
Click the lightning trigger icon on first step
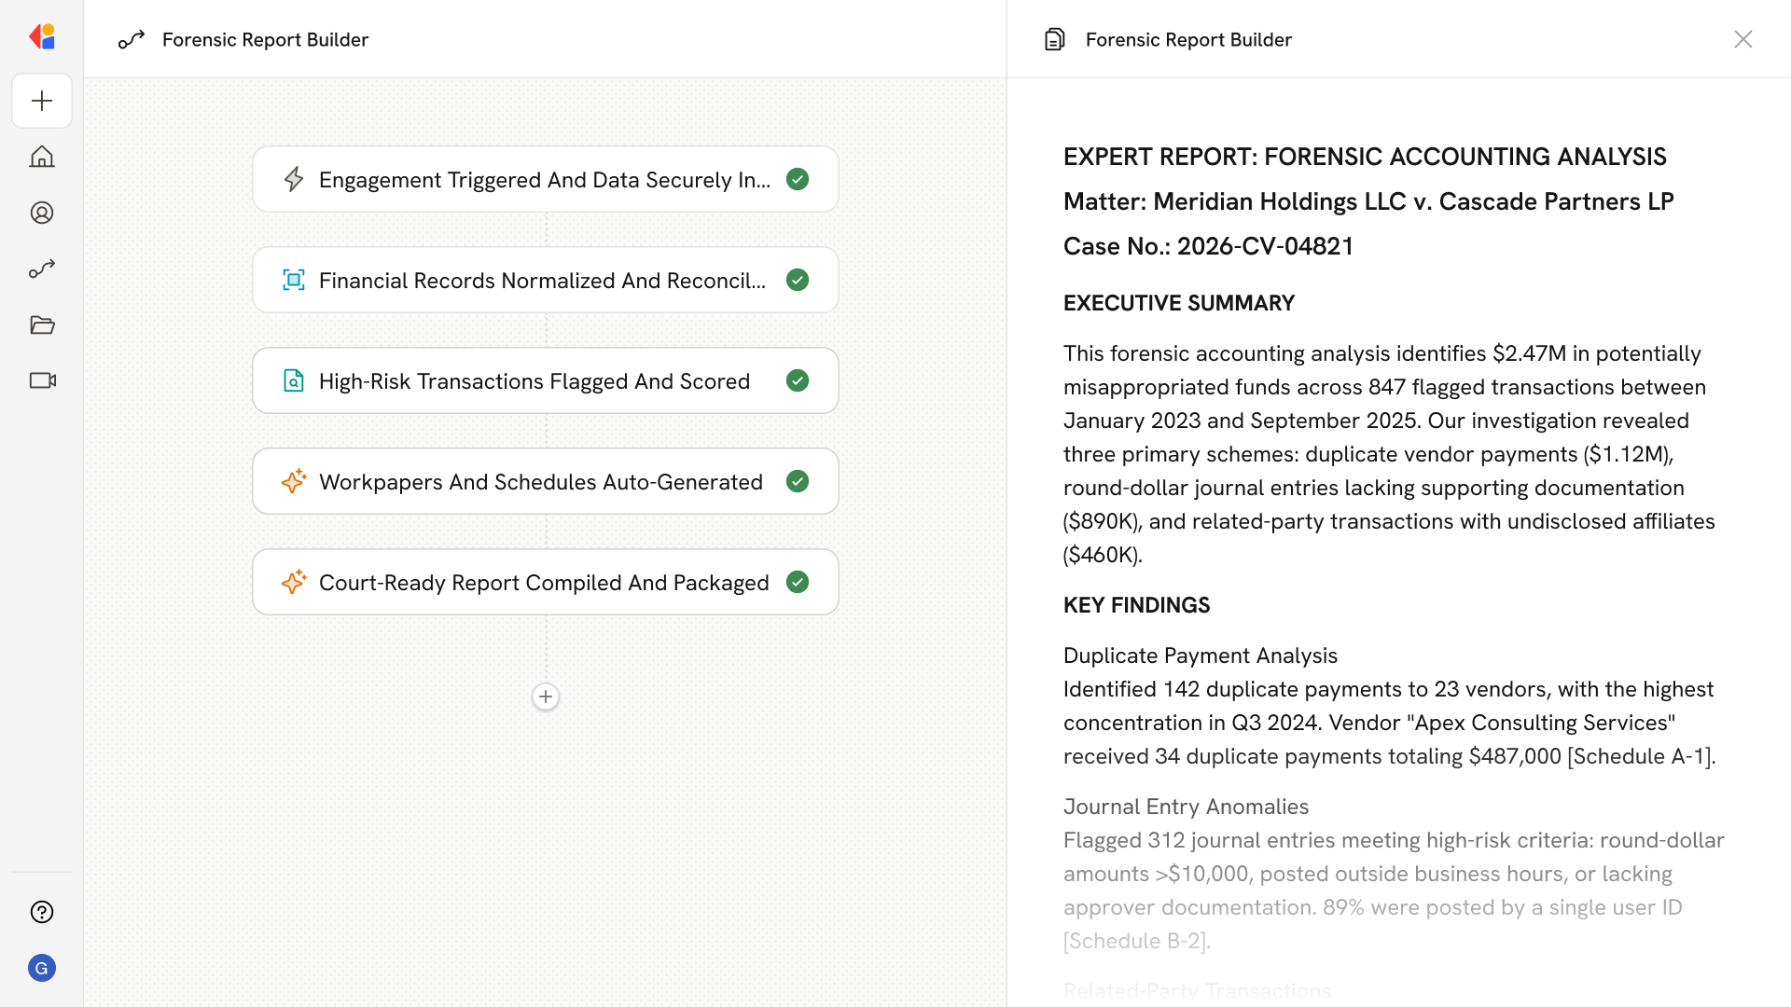tap(294, 179)
